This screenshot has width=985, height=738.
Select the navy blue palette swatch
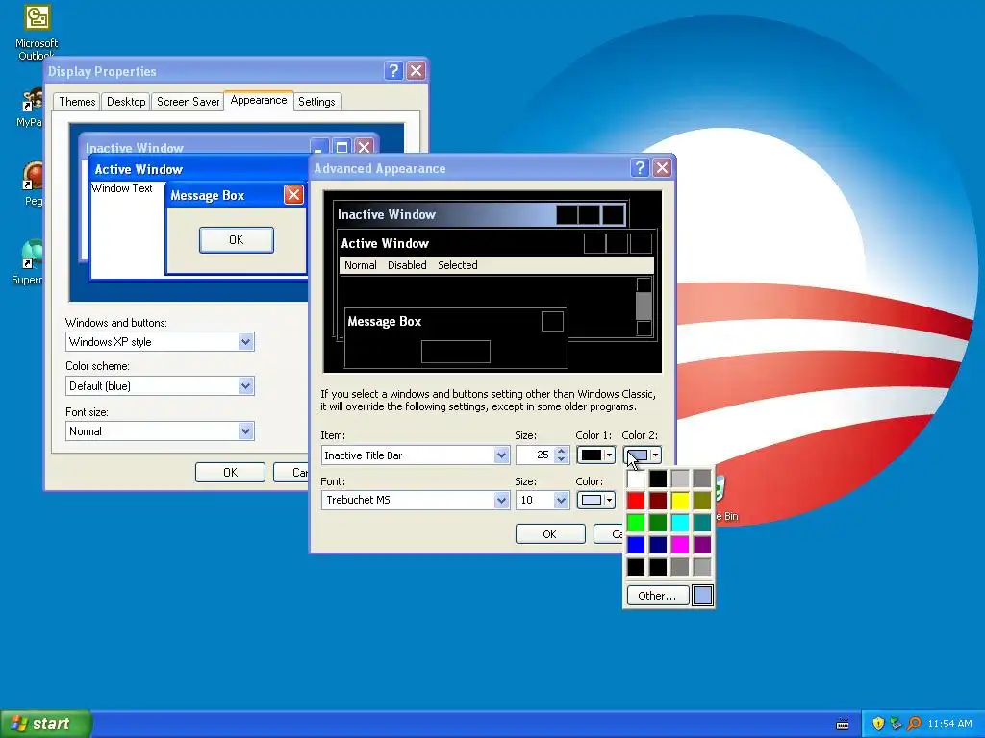[658, 545]
